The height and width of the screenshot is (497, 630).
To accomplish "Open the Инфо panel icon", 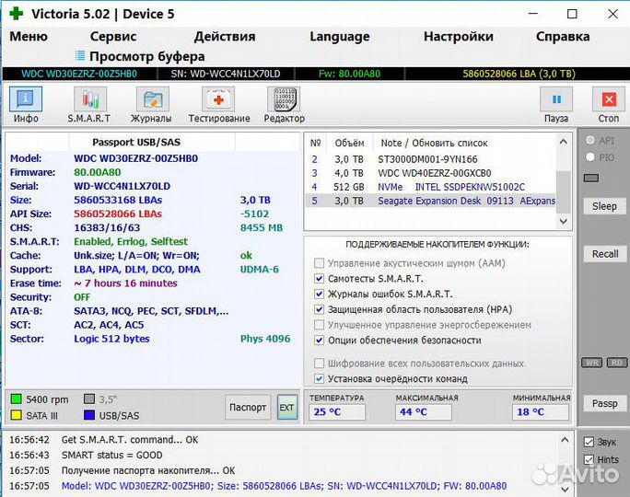I will coord(26,99).
